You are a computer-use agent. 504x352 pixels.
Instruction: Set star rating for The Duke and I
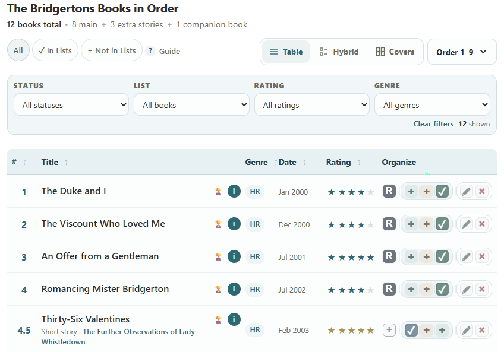point(351,192)
